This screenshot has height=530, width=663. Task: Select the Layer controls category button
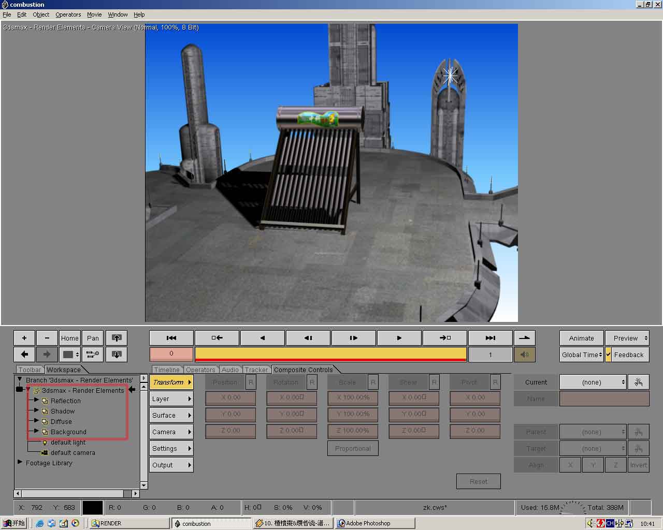click(x=171, y=399)
